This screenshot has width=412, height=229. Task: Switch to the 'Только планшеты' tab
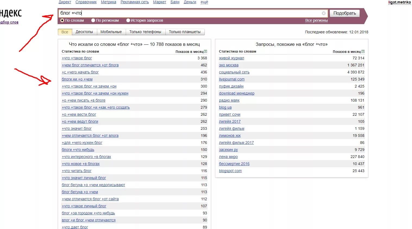(x=185, y=32)
